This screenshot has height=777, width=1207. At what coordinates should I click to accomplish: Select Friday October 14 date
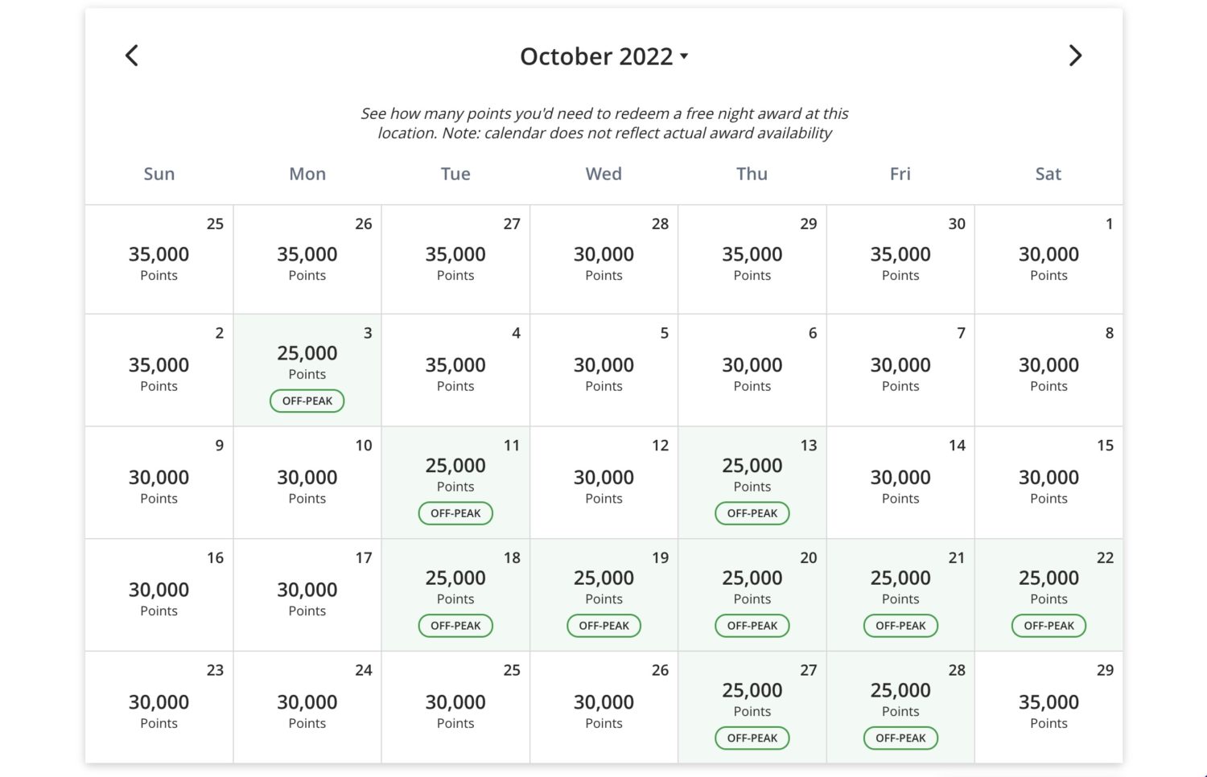coord(900,483)
